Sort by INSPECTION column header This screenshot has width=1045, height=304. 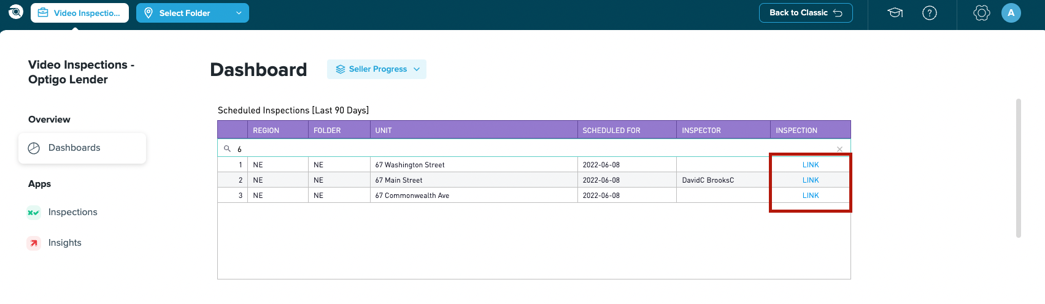tap(811, 130)
